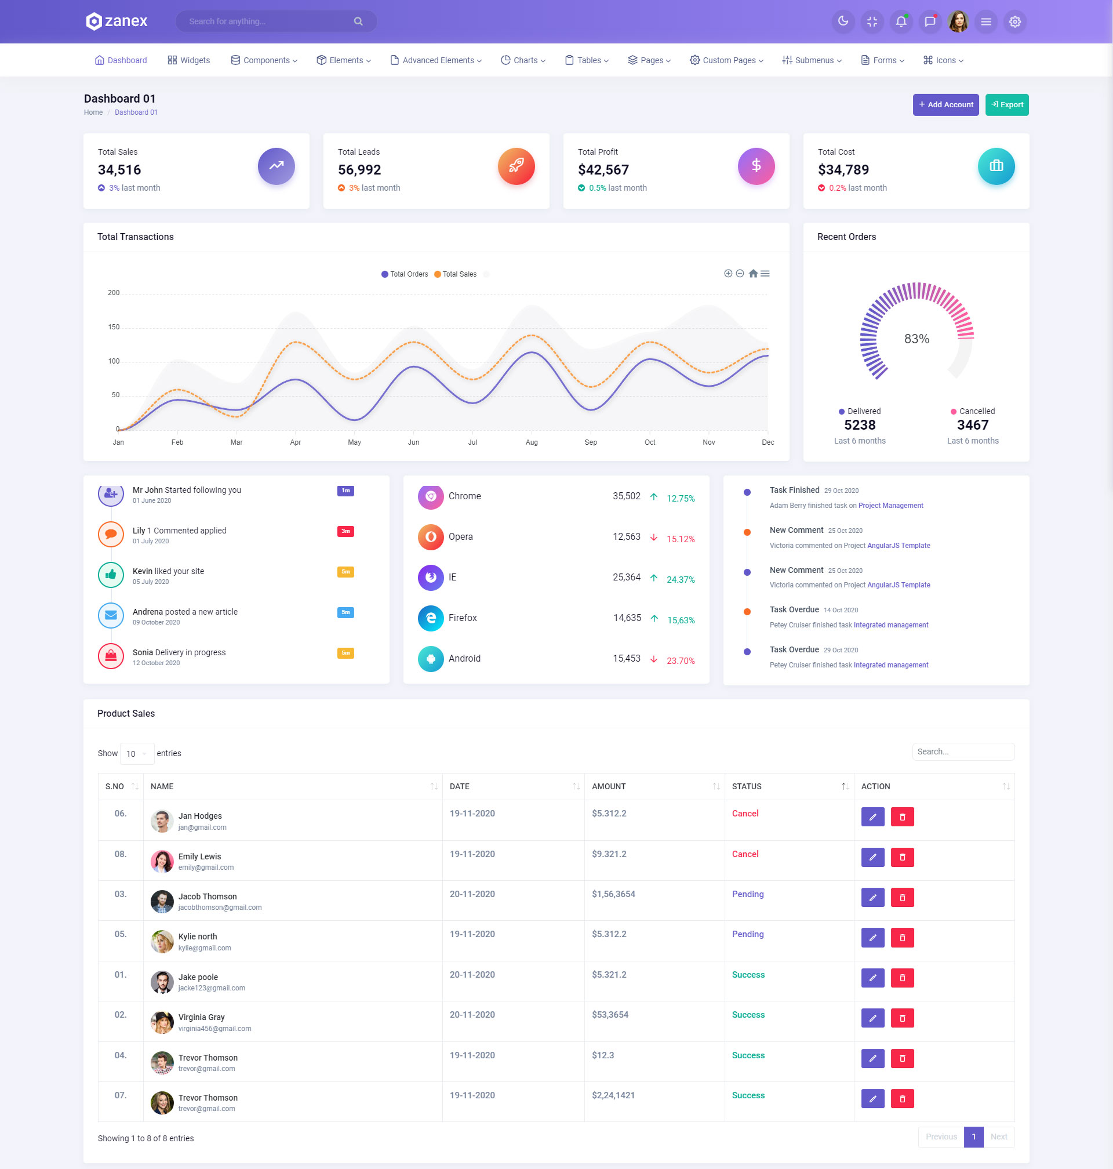Click the Export button

[1007, 105]
